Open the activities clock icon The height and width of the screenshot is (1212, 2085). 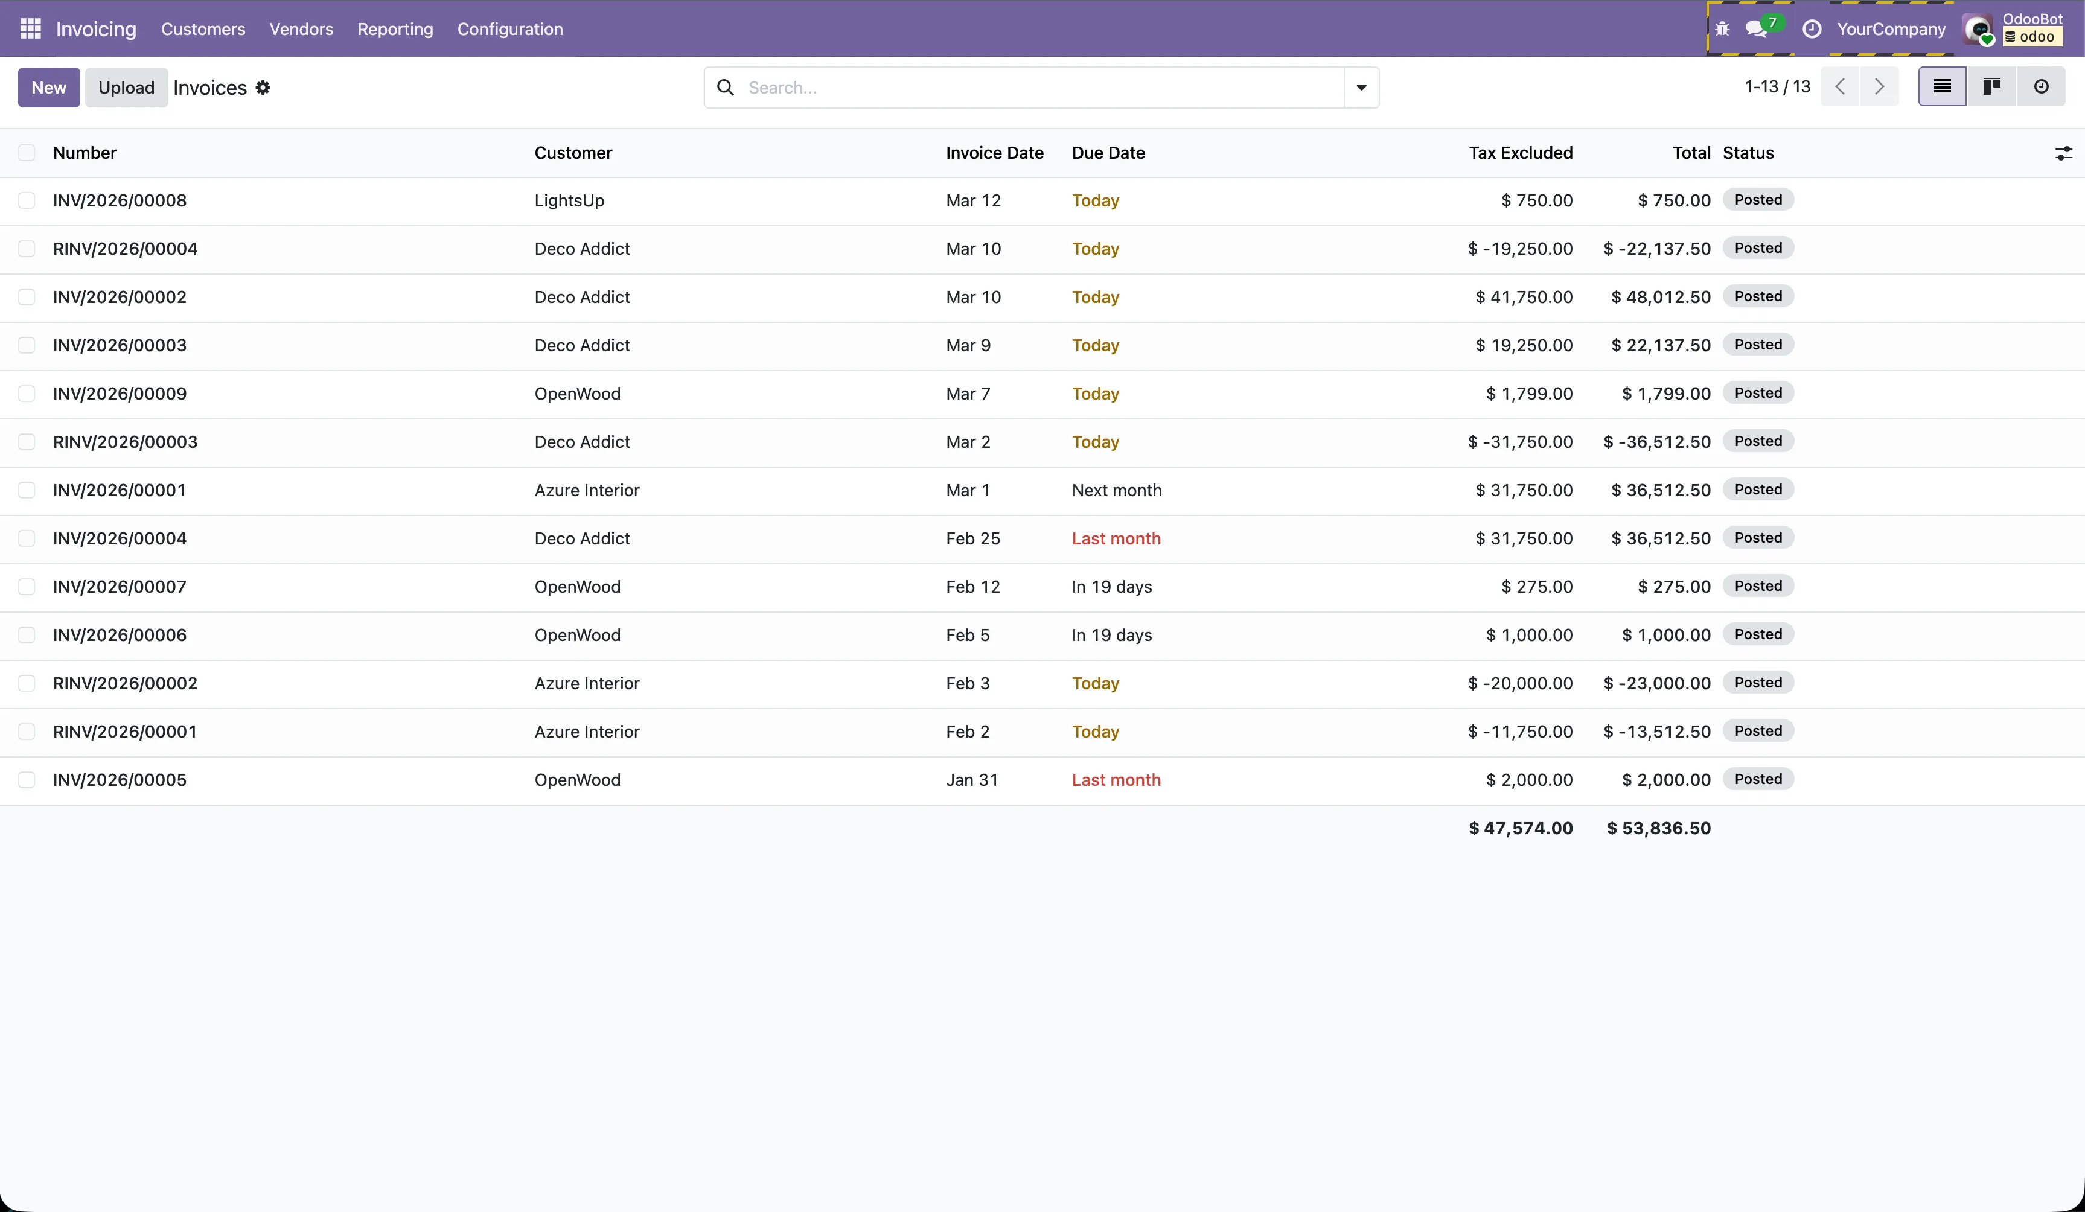1811,29
